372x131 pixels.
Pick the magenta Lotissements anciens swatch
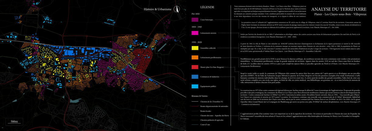click(195, 33)
